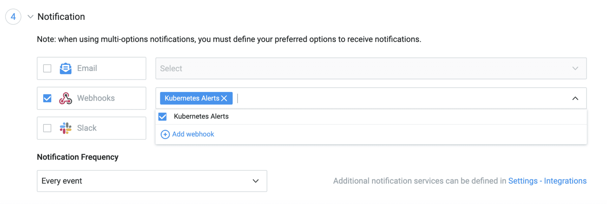
Task: Click the Notification section header
Action: point(61,16)
